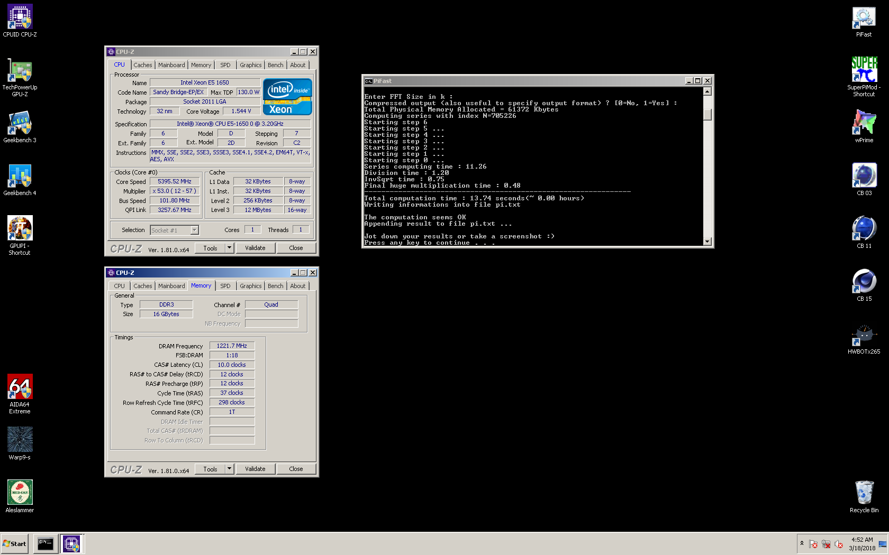This screenshot has width=889, height=555.
Task: Launch the PiFast desktop shortcut
Action: click(x=864, y=21)
